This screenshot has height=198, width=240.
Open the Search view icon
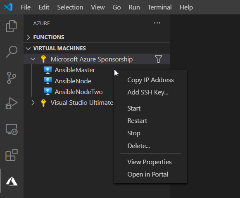point(12,52)
